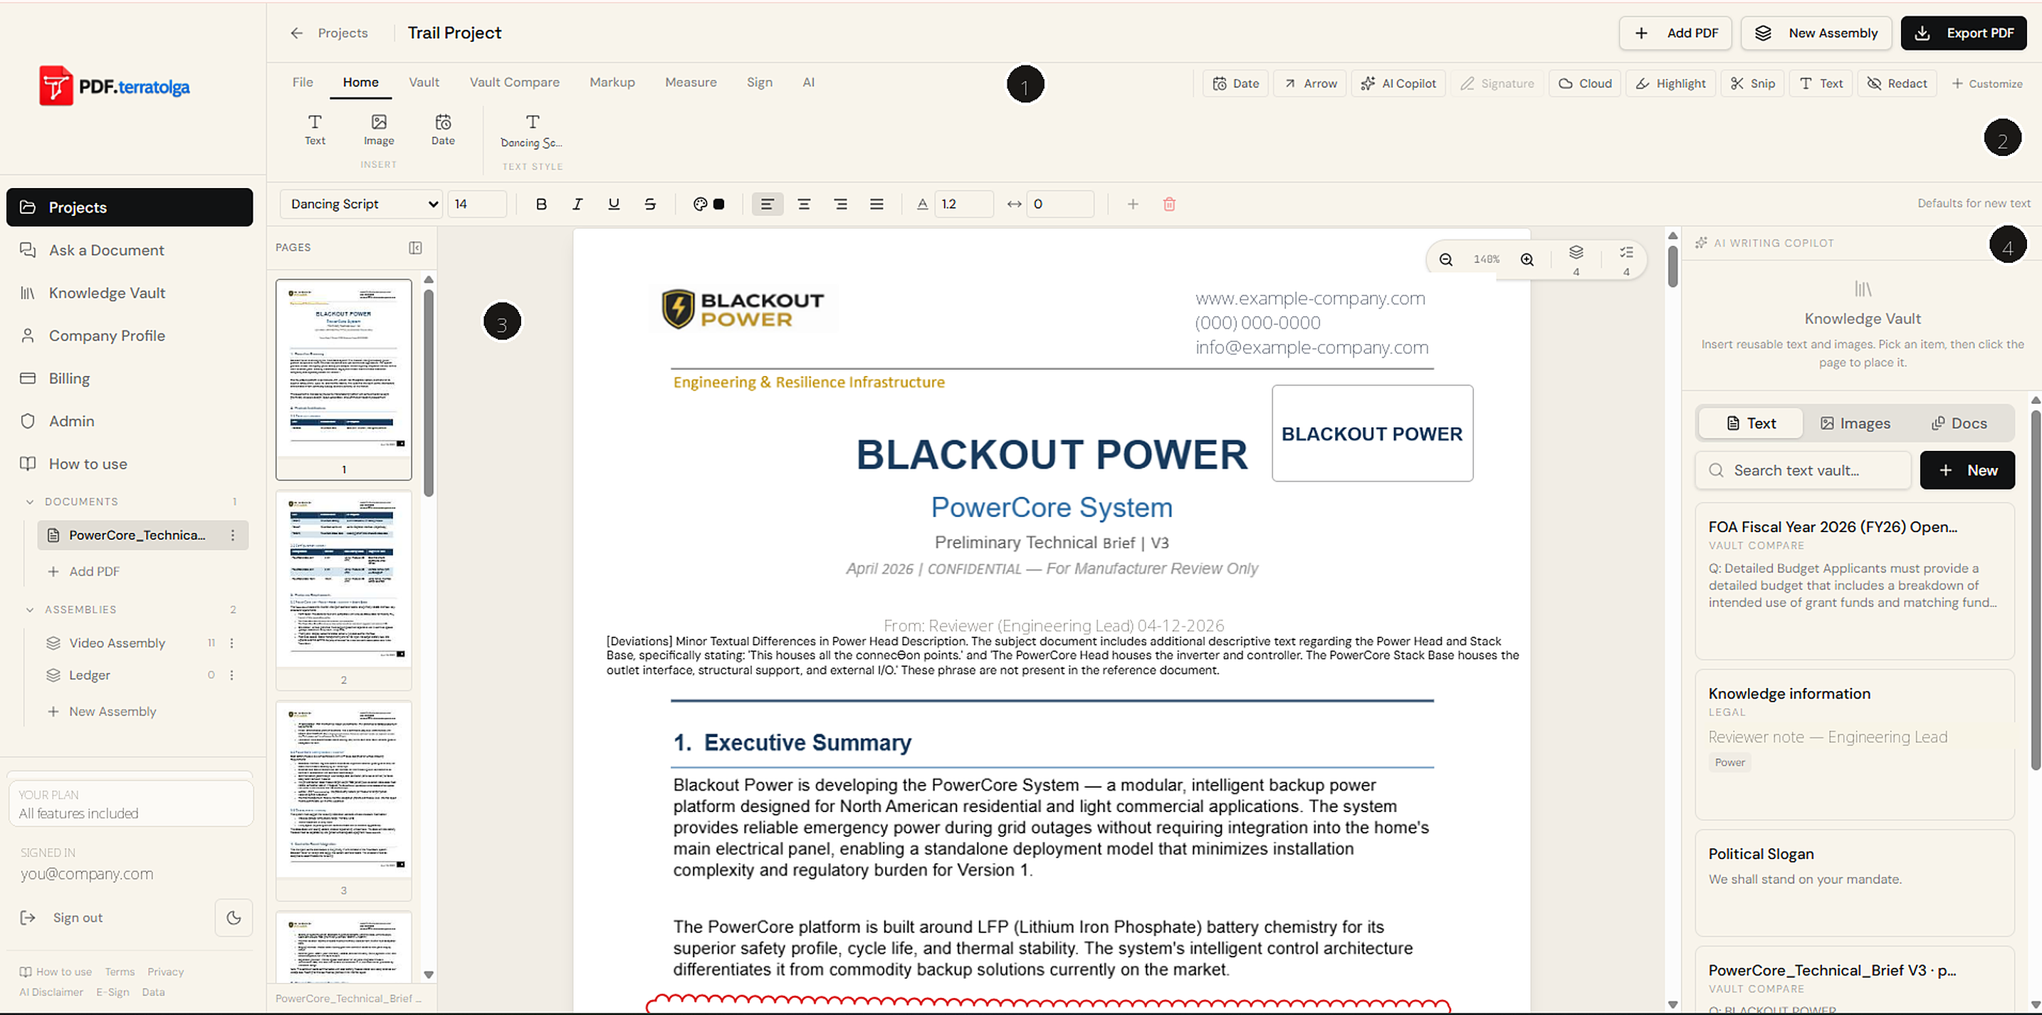Toggle dark mode with the moon icon
Screen dimensions: 2042x1015
click(234, 917)
